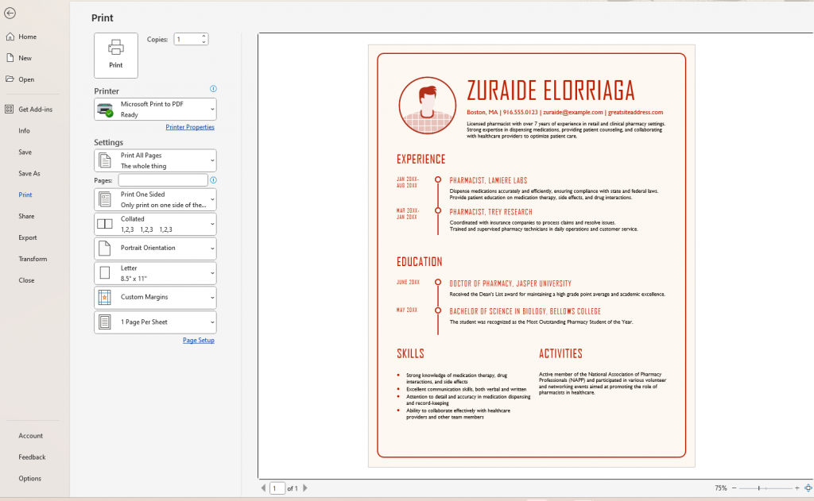Go to previous page arrow in preview
Viewport: 814px width, 501px height.
[x=263, y=488]
